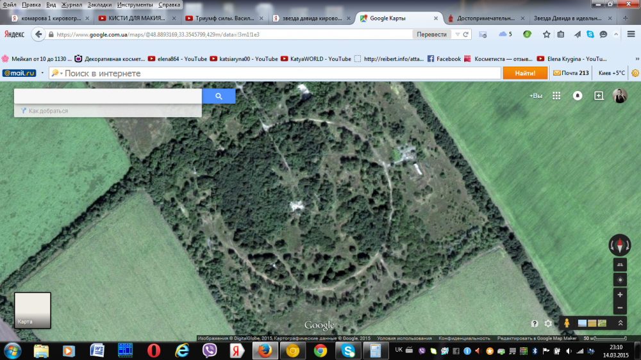Click the orange Найти! button
641x360 pixels.
tap(525, 73)
